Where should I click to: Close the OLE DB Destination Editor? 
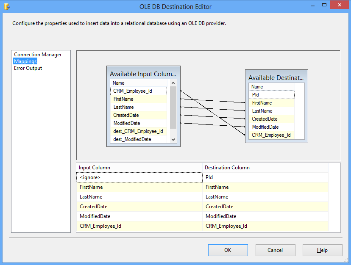pos(340,5)
